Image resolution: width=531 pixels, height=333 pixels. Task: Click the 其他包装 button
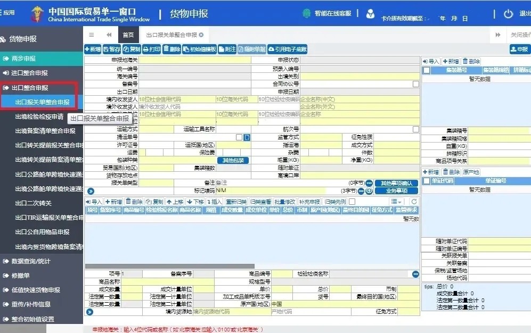233,160
